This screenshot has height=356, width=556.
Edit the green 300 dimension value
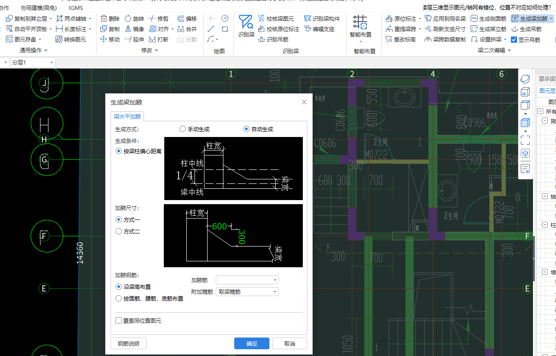[x=241, y=237]
